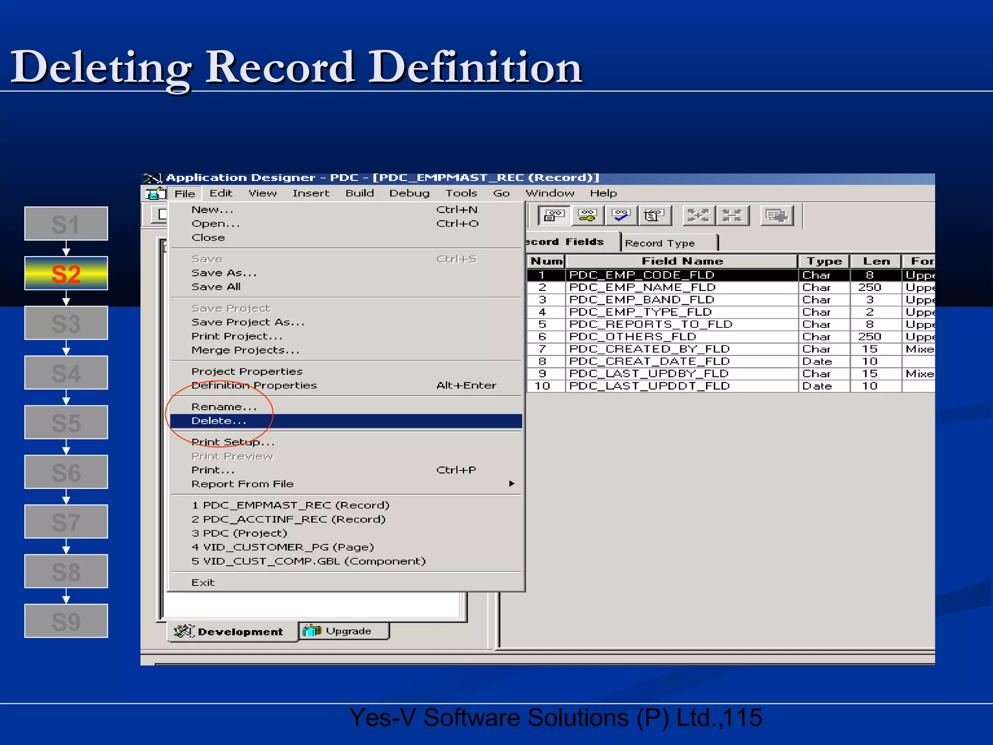Image resolution: width=993 pixels, height=745 pixels.
Task: Open Definition Properties from the menu
Action: [x=346, y=386]
